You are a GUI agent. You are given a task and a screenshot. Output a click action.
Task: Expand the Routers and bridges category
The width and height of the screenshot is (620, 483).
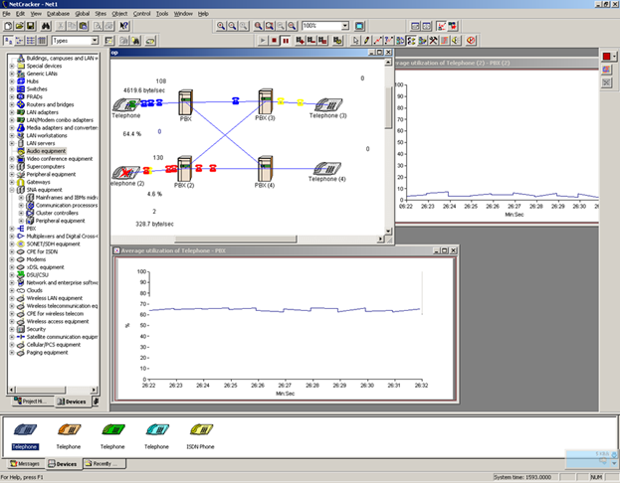(x=12, y=103)
